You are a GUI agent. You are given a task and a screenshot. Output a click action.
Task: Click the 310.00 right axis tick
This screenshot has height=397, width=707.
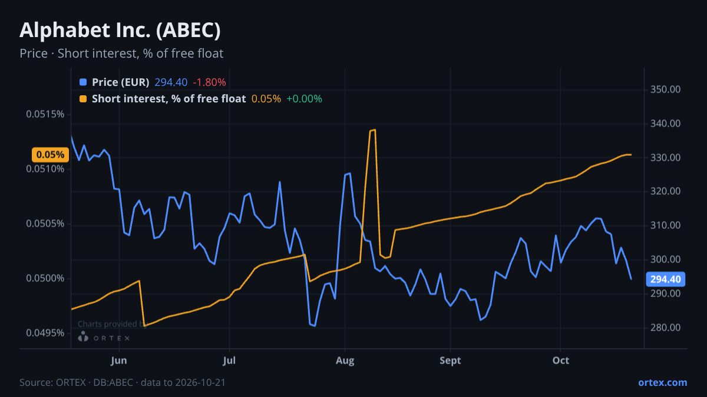click(x=666, y=225)
